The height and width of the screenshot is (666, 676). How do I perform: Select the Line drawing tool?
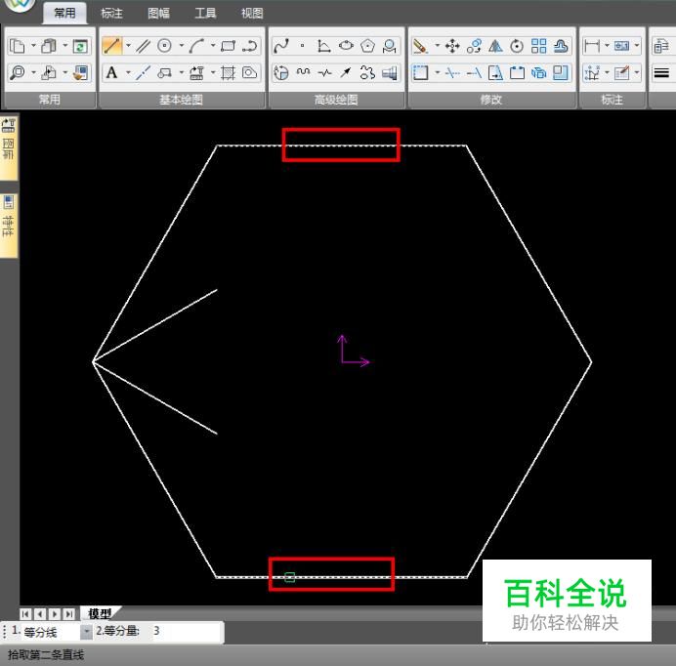(111, 45)
